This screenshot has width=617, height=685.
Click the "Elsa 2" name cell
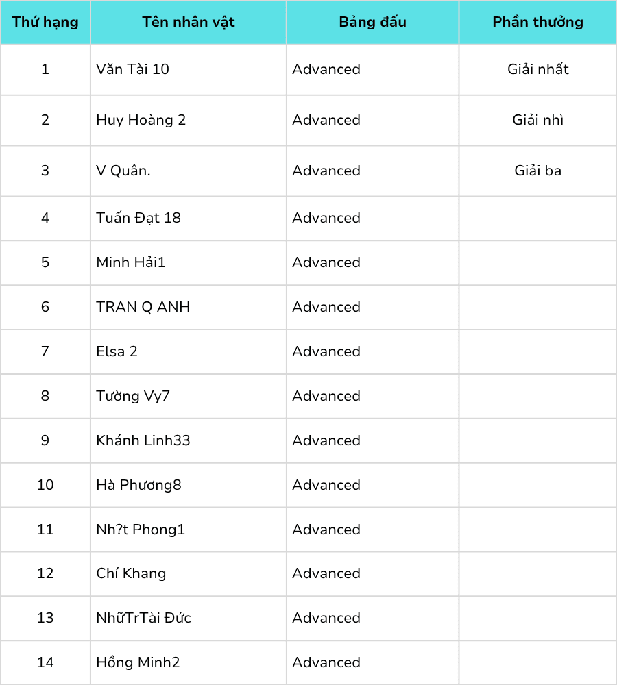click(x=117, y=351)
